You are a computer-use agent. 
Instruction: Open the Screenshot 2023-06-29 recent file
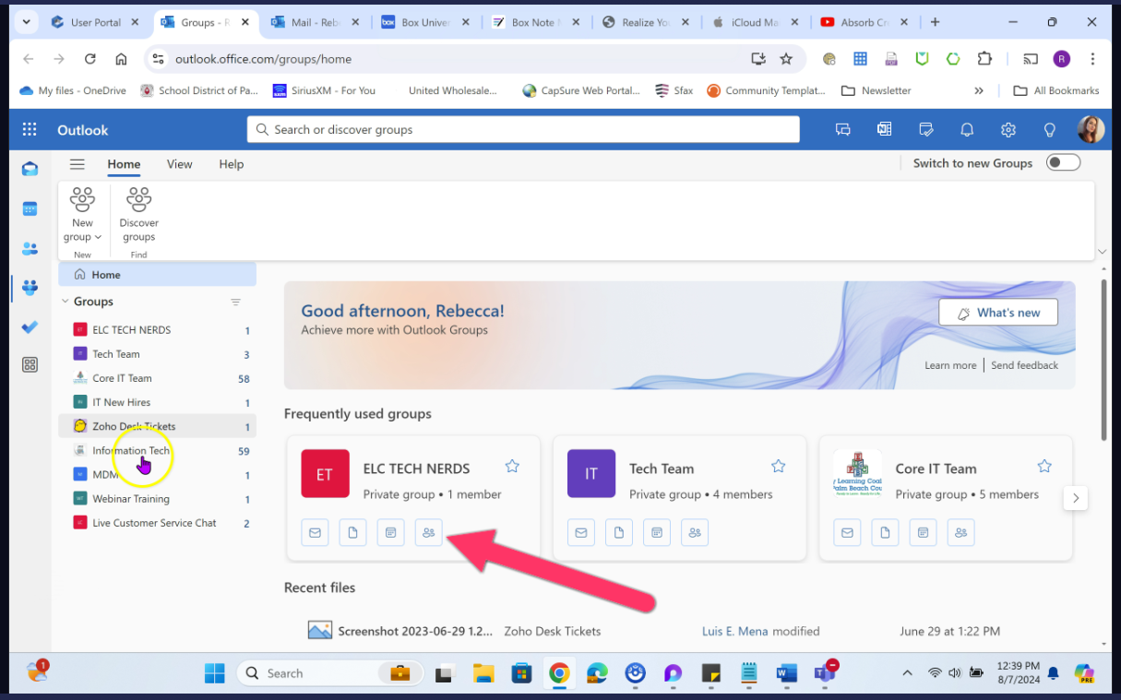415,632
